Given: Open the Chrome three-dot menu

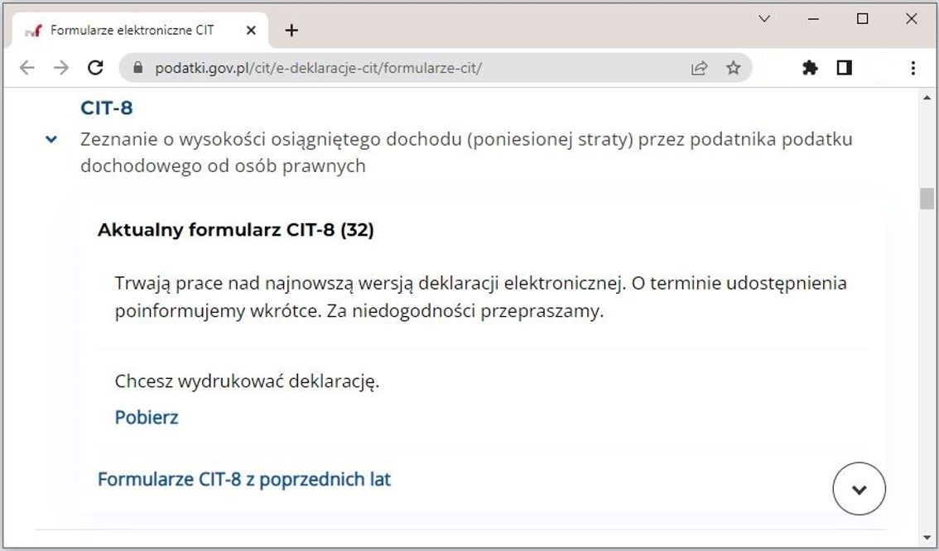Looking at the screenshot, I should point(913,68).
